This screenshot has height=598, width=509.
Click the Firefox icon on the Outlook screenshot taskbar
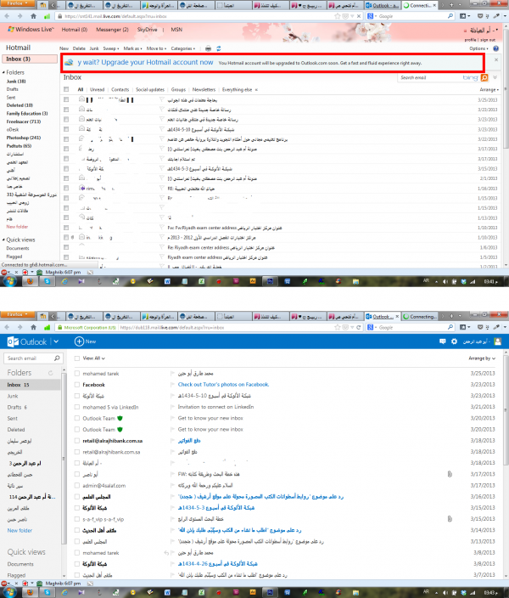pyautogui.click(x=30, y=593)
